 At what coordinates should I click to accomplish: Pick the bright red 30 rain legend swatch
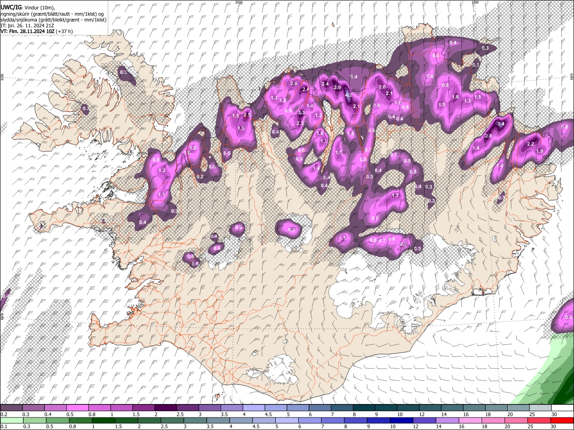tap(562, 421)
